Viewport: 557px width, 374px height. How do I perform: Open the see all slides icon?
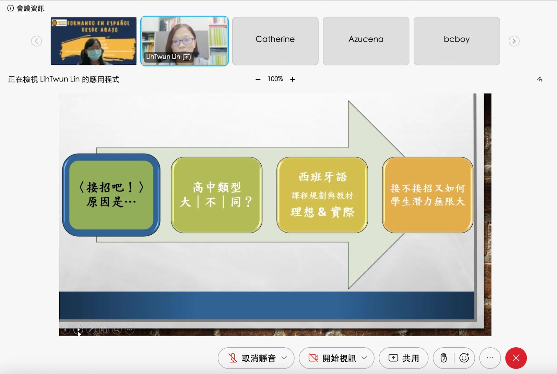point(104,330)
